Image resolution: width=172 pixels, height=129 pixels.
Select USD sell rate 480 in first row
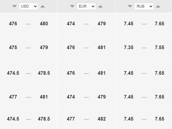pyautogui.click(x=44, y=24)
